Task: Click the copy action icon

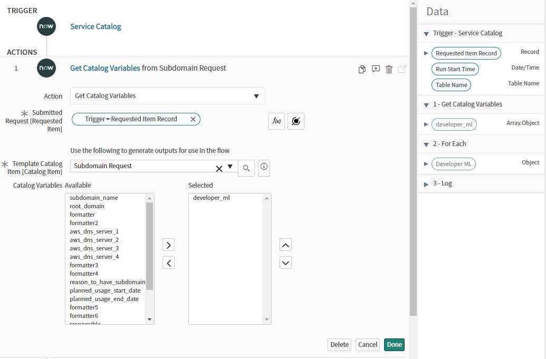Action: 362,69
